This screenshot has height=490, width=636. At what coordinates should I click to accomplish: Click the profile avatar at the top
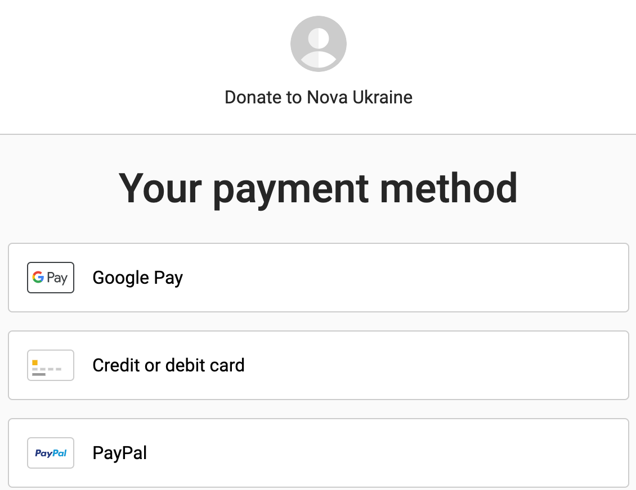319,43
